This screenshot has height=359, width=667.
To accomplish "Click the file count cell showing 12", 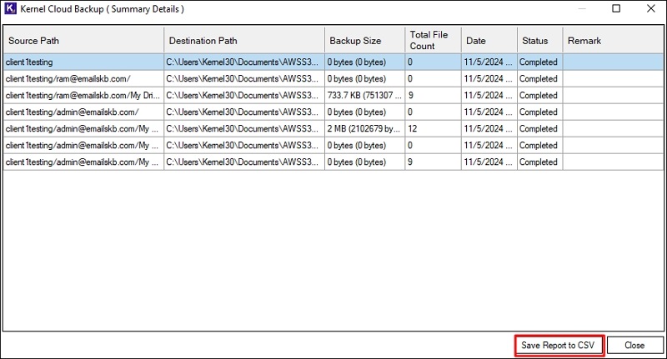I will (433, 128).
